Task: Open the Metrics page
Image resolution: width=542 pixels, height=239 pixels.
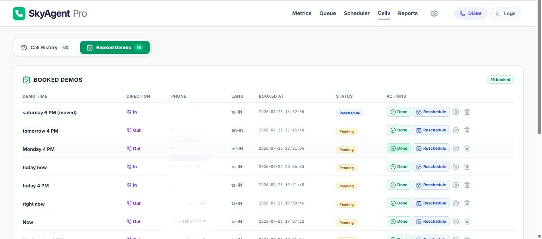Action: coord(302,13)
